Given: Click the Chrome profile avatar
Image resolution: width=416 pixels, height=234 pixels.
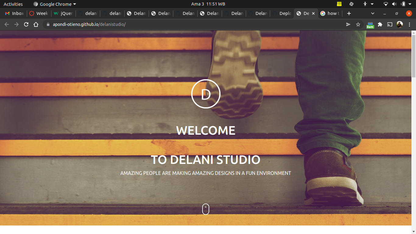Looking at the screenshot, I should (x=399, y=24).
